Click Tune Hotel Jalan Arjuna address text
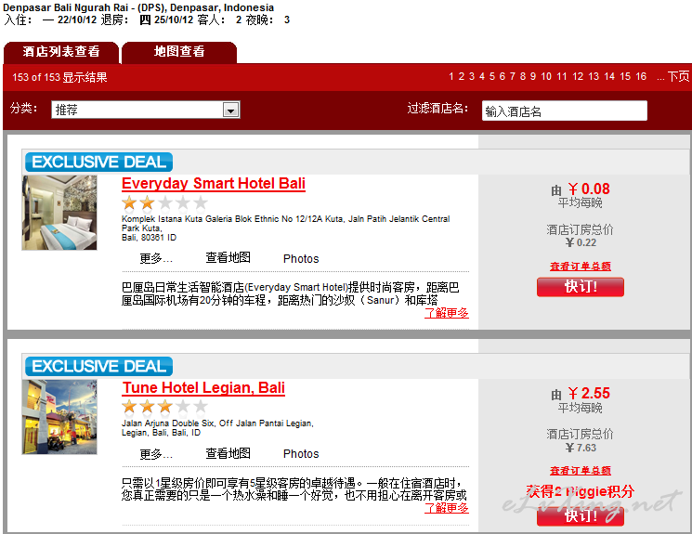The width and height of the screenshot is (692, 534). pos(217,428)
